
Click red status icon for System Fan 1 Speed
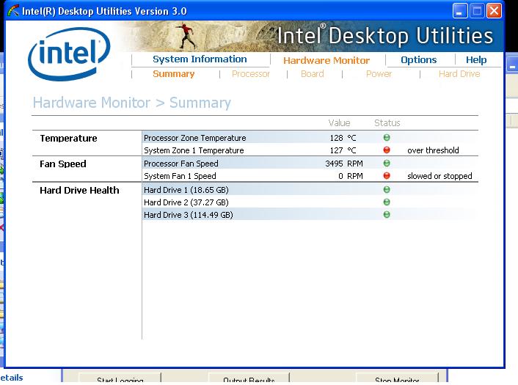pyautogui.click(x=387, y=176)
